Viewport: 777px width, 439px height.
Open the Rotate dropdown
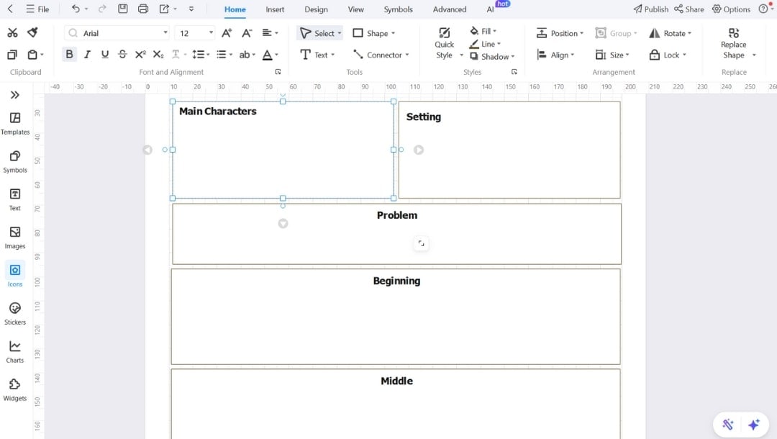[x=670, y=33]
